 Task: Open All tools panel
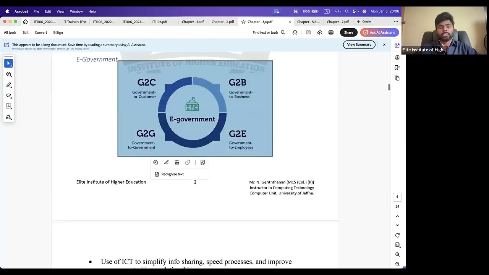(x=10, y=32)
